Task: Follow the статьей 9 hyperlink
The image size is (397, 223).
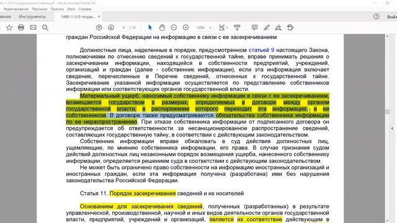Action: pos(261,50)
